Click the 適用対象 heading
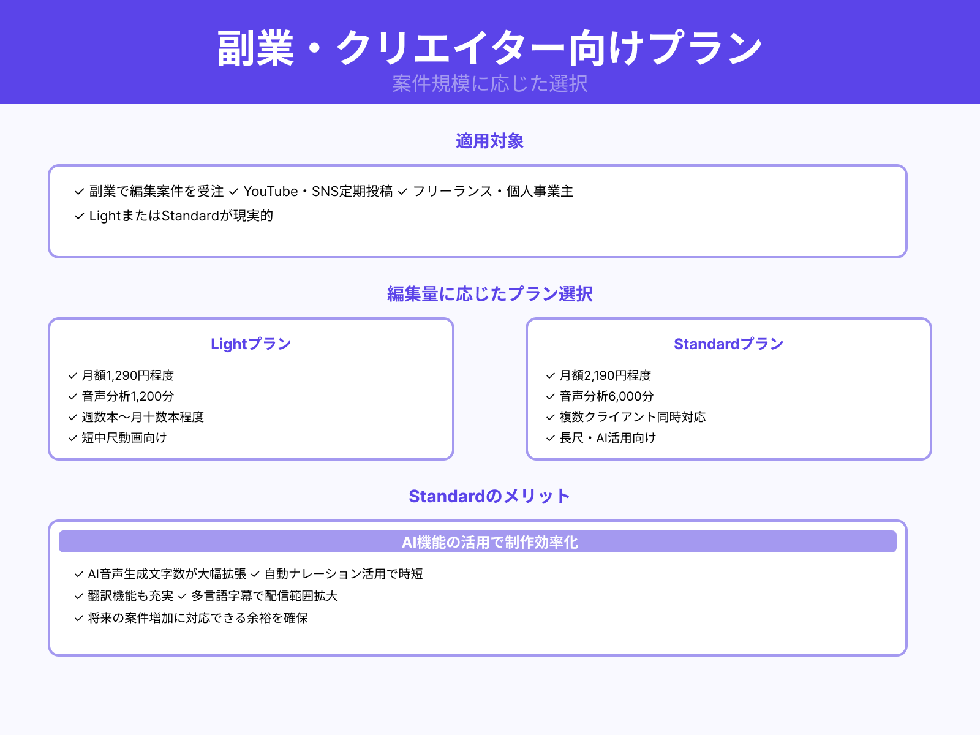The width and height of the screenshot is (980, 735). (489, 141)
